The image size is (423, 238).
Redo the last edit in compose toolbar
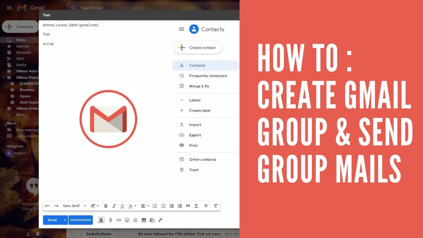coord(56,206)
